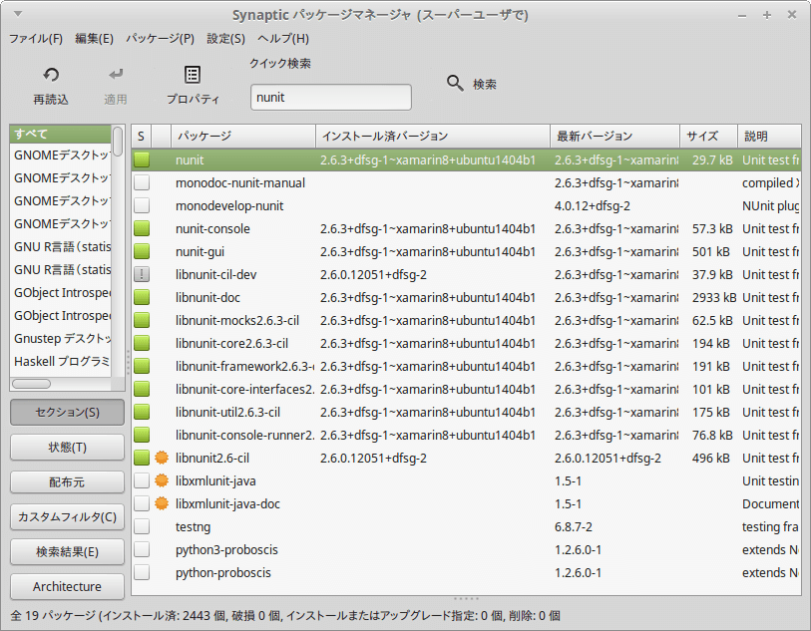Click the section list vertical scrollbar
This screenshot has width=811, height=631.
[x=119, y=142]
